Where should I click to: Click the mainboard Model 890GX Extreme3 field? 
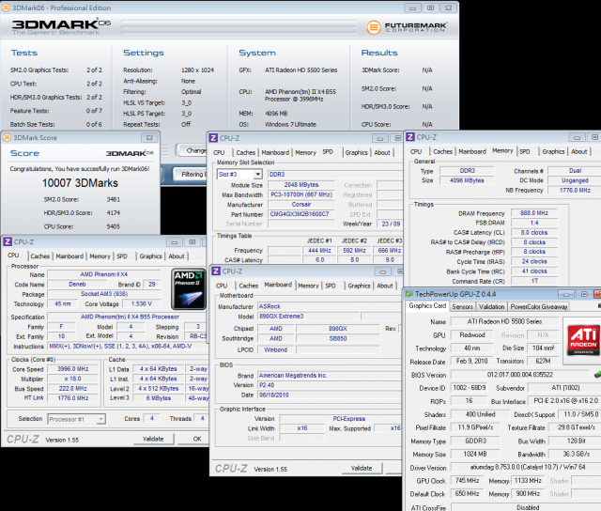click(309, 317)
